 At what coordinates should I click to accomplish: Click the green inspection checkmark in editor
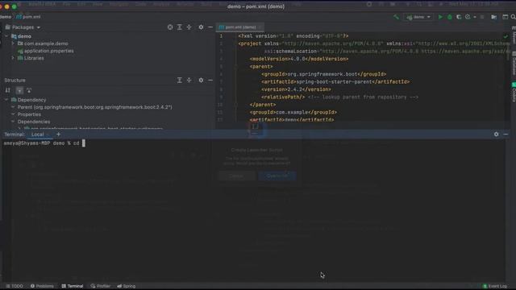pos(506,36)
